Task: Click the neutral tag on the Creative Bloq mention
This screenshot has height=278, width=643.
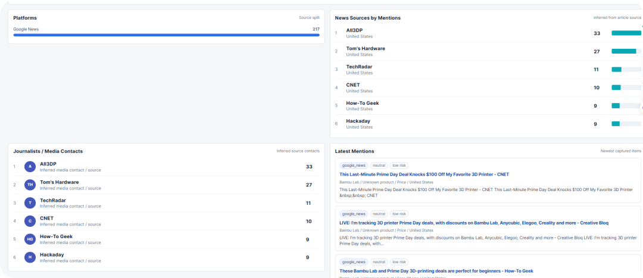Action: (x=379, y=214)
